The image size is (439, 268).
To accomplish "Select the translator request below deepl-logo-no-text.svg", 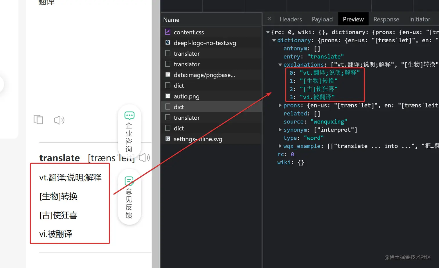I will click(211, 54).
